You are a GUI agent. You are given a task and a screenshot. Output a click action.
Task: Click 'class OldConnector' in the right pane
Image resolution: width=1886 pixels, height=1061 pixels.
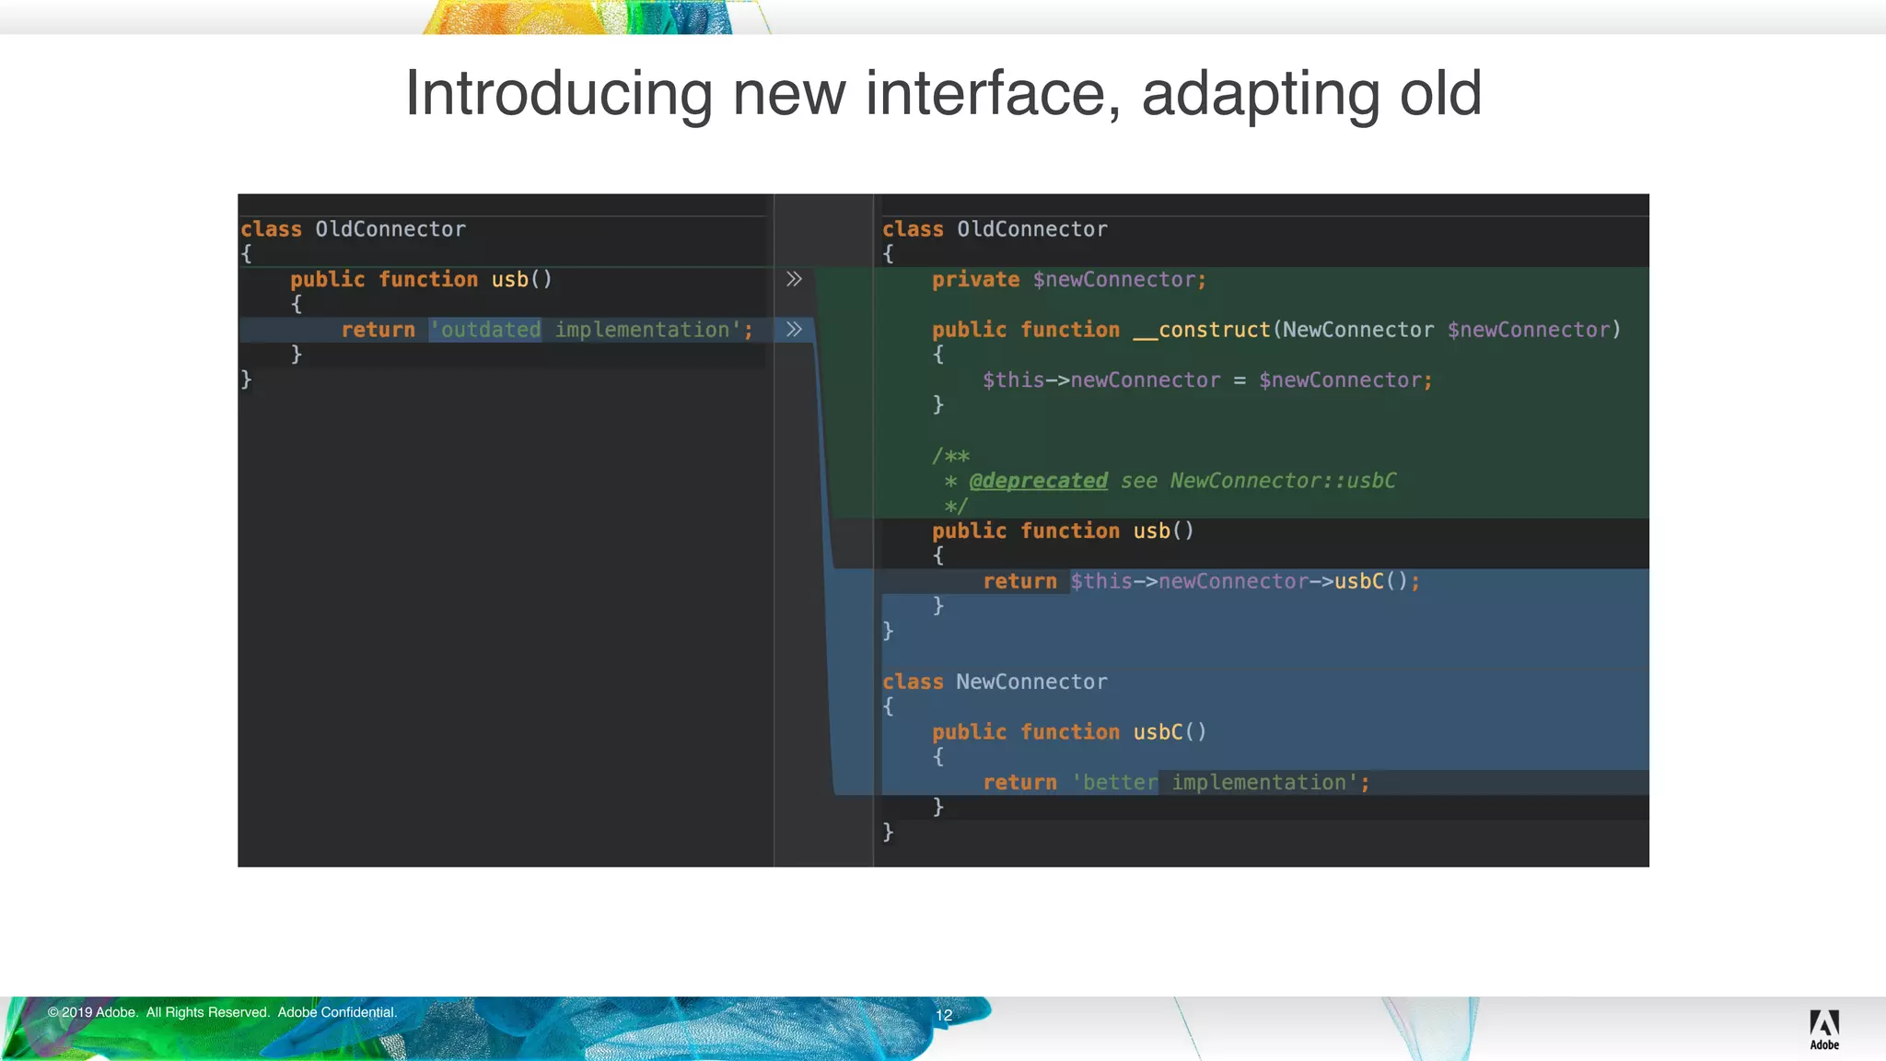pos(995,229)
